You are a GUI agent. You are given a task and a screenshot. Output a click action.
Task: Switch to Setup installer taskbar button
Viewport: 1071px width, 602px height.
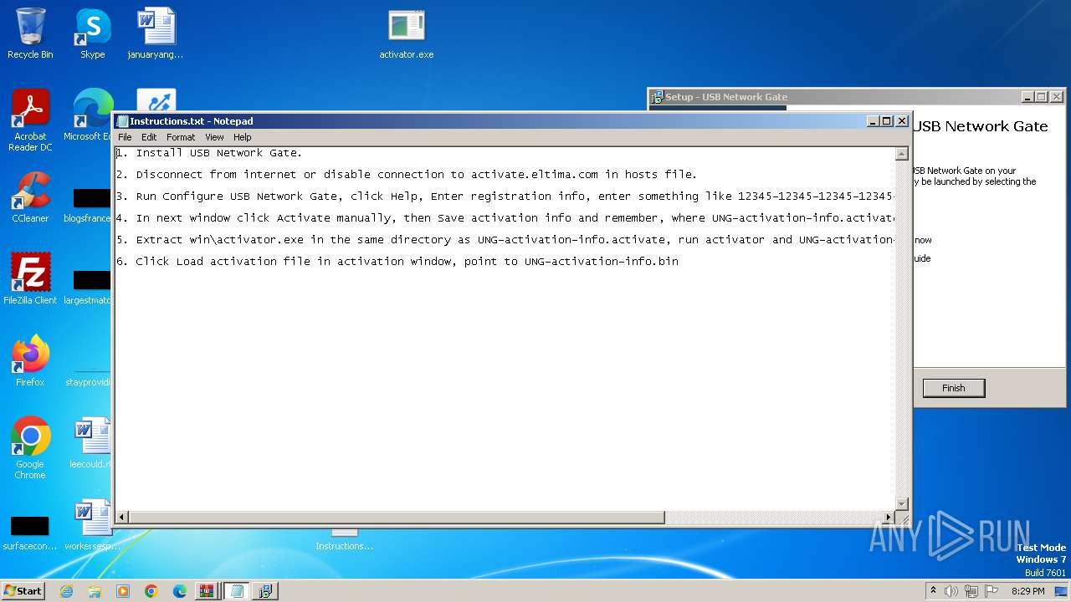coord(265,591)
